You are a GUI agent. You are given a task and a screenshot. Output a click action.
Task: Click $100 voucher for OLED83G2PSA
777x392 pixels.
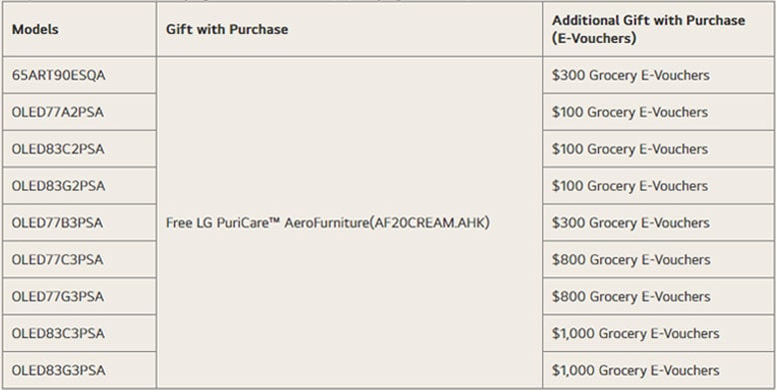tap(630, 187)
